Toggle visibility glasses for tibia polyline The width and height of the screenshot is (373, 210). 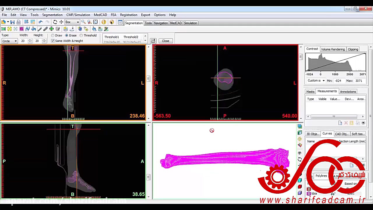coord(333,194)
